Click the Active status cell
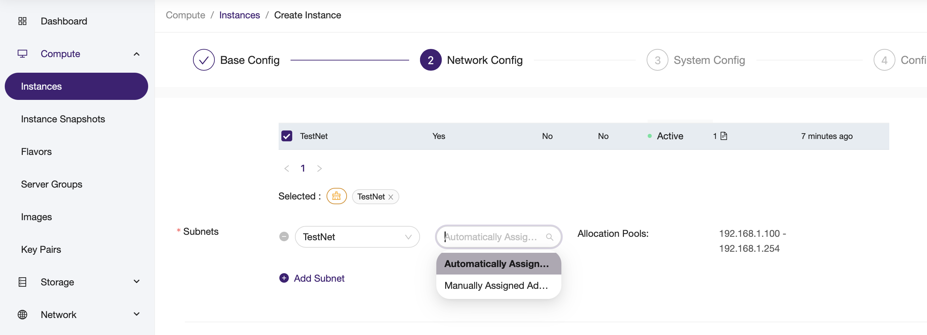Image resolution: width=927 pixels, height=335 pixels. (x=665, y=136)
